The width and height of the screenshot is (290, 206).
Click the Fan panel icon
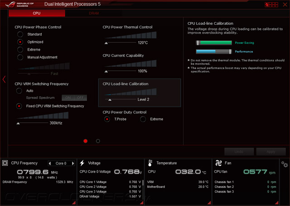click(218, 163)
